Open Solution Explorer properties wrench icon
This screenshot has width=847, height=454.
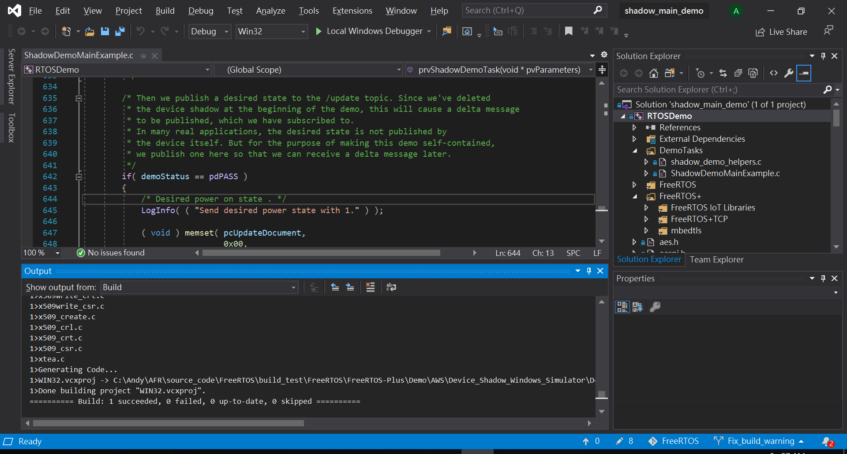coord(789,73)
